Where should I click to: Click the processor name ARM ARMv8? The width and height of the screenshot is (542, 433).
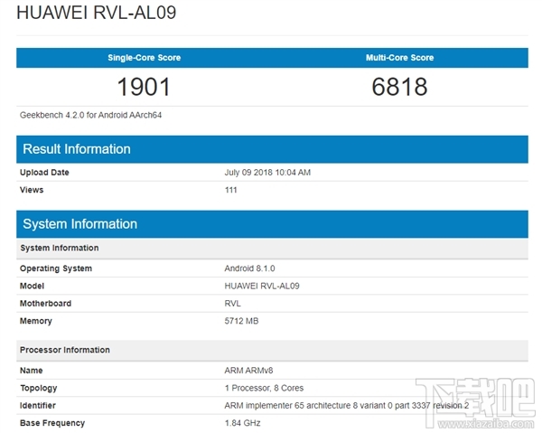coord(248,371)
